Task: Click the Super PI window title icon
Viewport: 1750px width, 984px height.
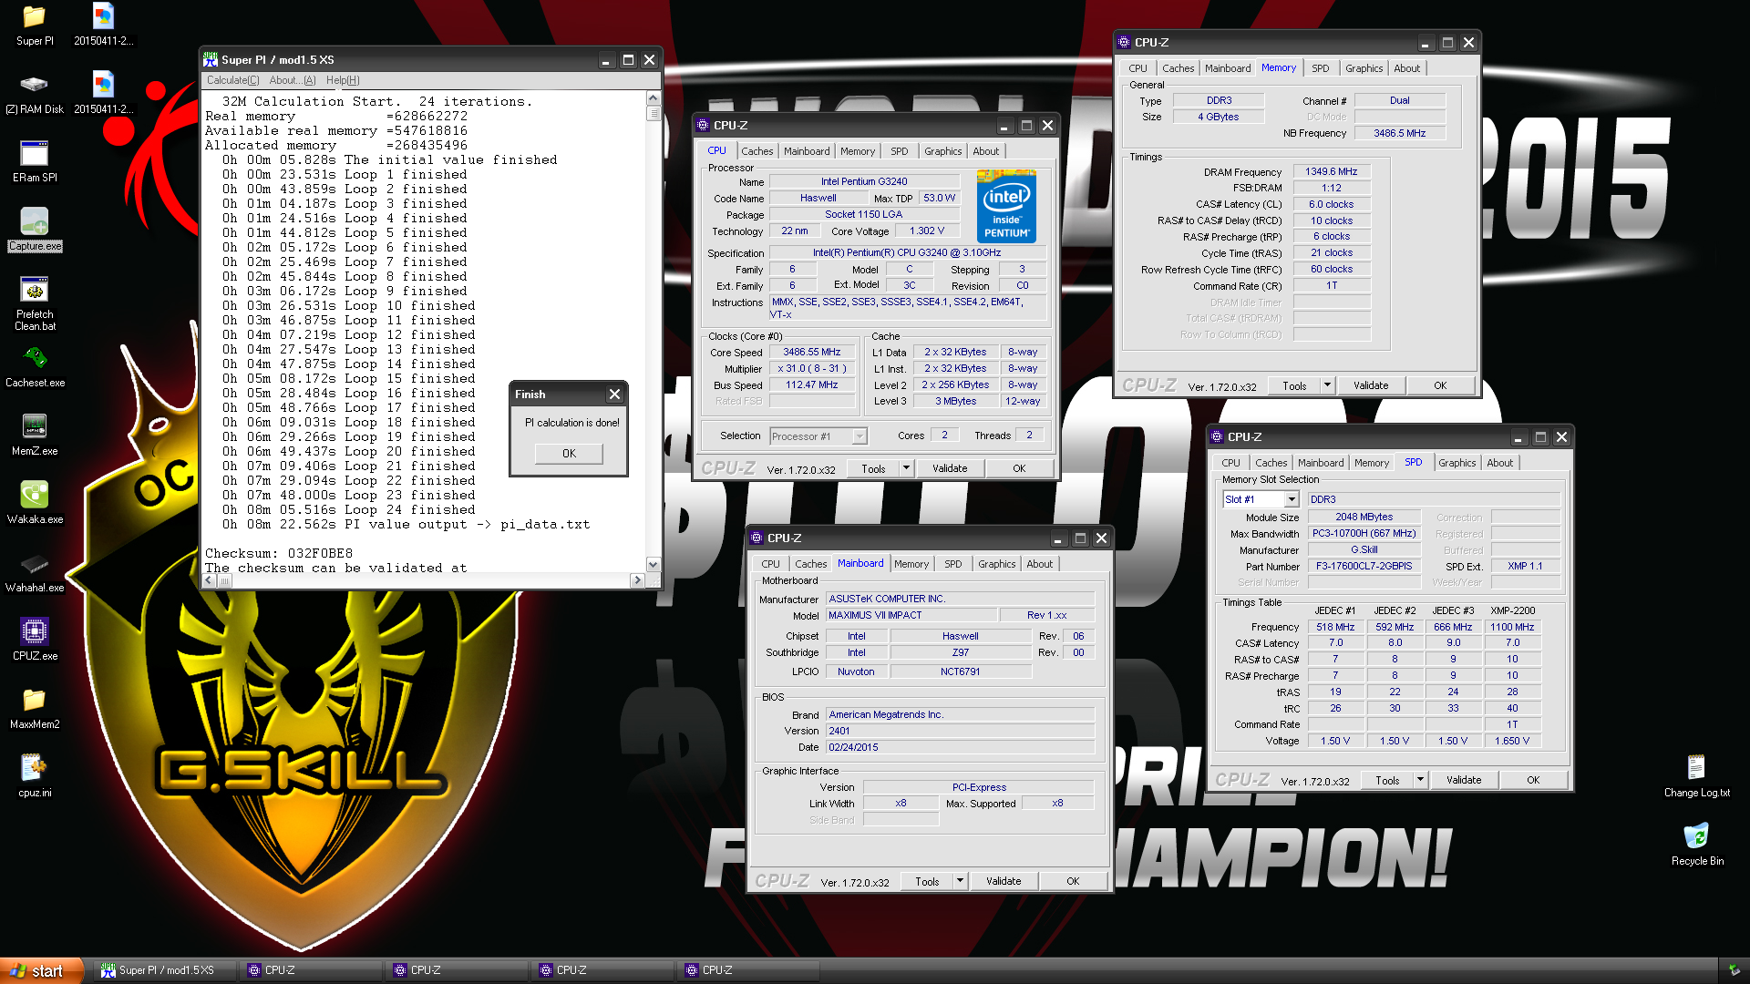Action: pyautogui.click(x=211, y=60)
